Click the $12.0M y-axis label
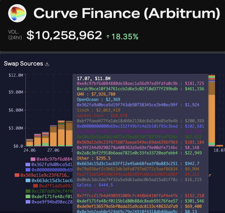This screenshot has width=225, height=213. coord(16,75)
